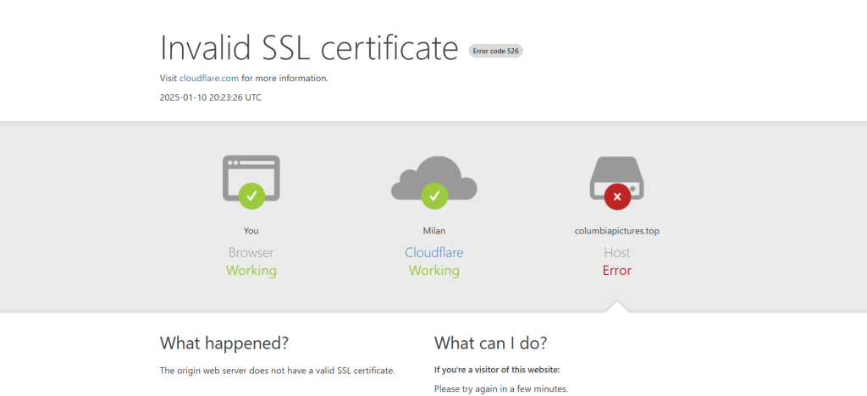Image resolution: width=867 pixels, height=396 pixels.
Task: Click the You label under browser icon
Action: 251,231
